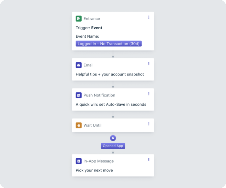
Task: Click the orange Wait Until hand icon
Action: [79, 125]
